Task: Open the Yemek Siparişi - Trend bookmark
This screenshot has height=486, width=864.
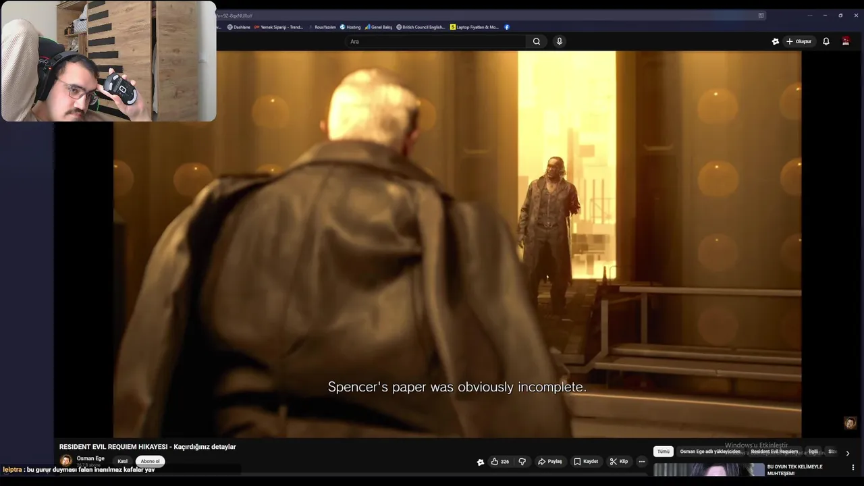Action: click(279, 27)
